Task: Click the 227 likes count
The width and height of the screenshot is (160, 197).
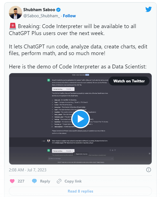Action: coord(21,181)
